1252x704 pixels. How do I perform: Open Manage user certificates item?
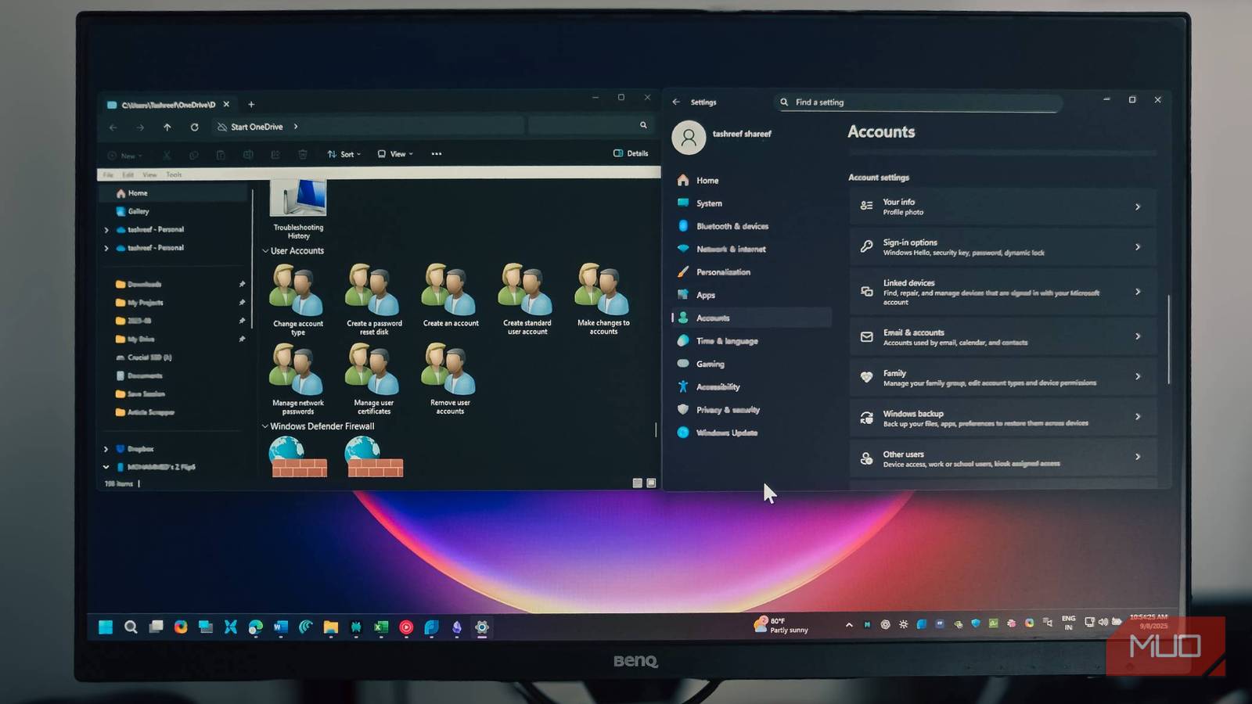pos(374,379)
